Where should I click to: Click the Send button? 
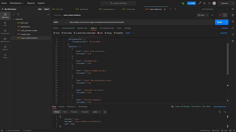point(220,22)
